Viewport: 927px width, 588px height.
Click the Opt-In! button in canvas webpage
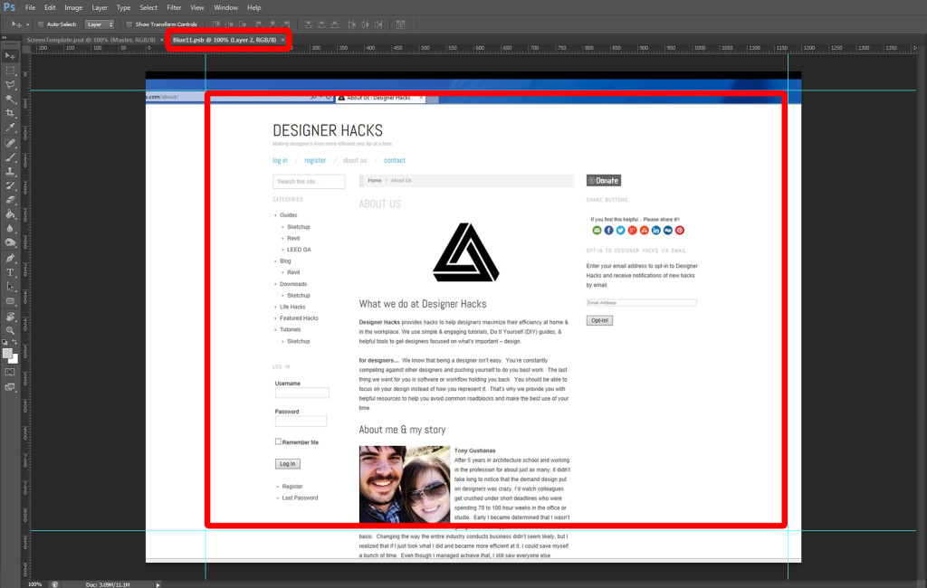point(599,320)
